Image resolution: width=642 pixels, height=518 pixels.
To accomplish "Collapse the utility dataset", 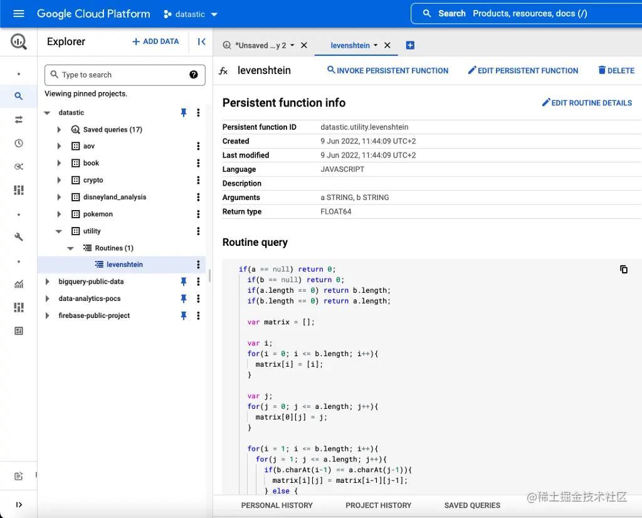I will click(x=59, y=231).
